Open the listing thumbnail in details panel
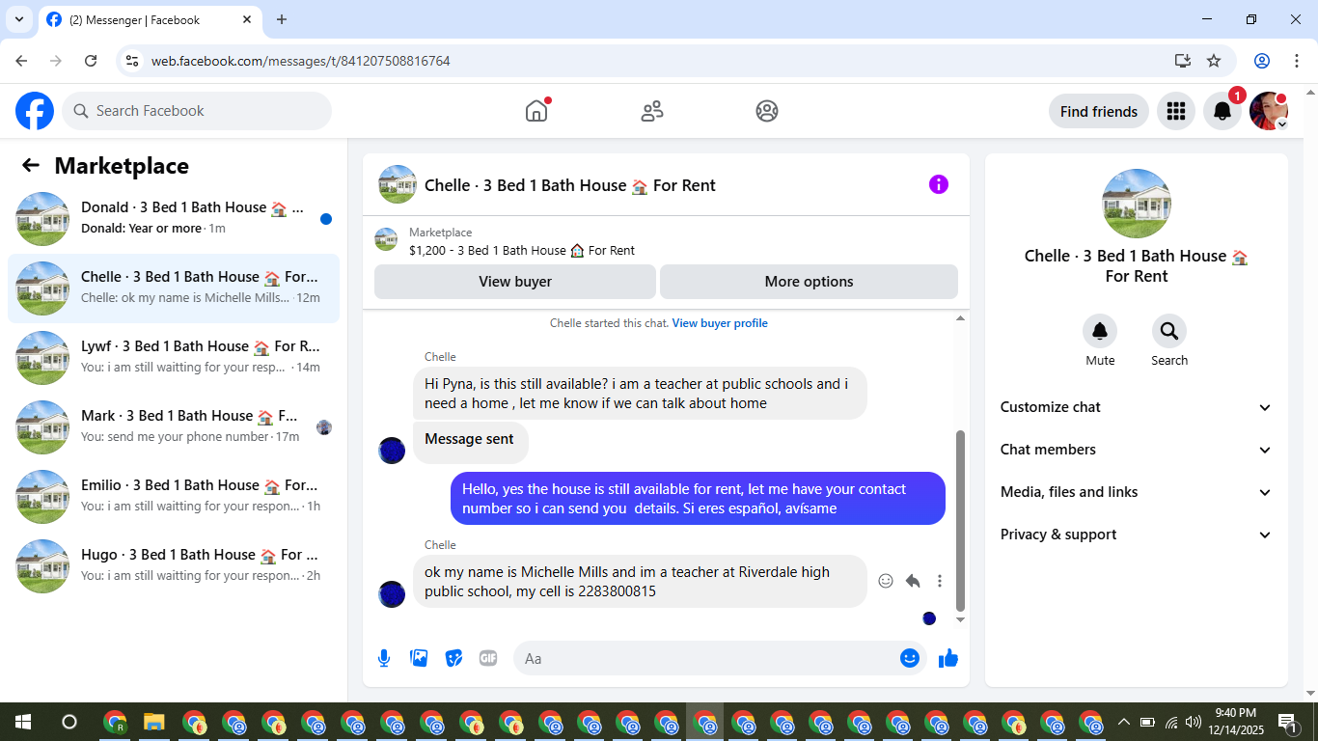Screen dimensions: 1318x741 1137,204
